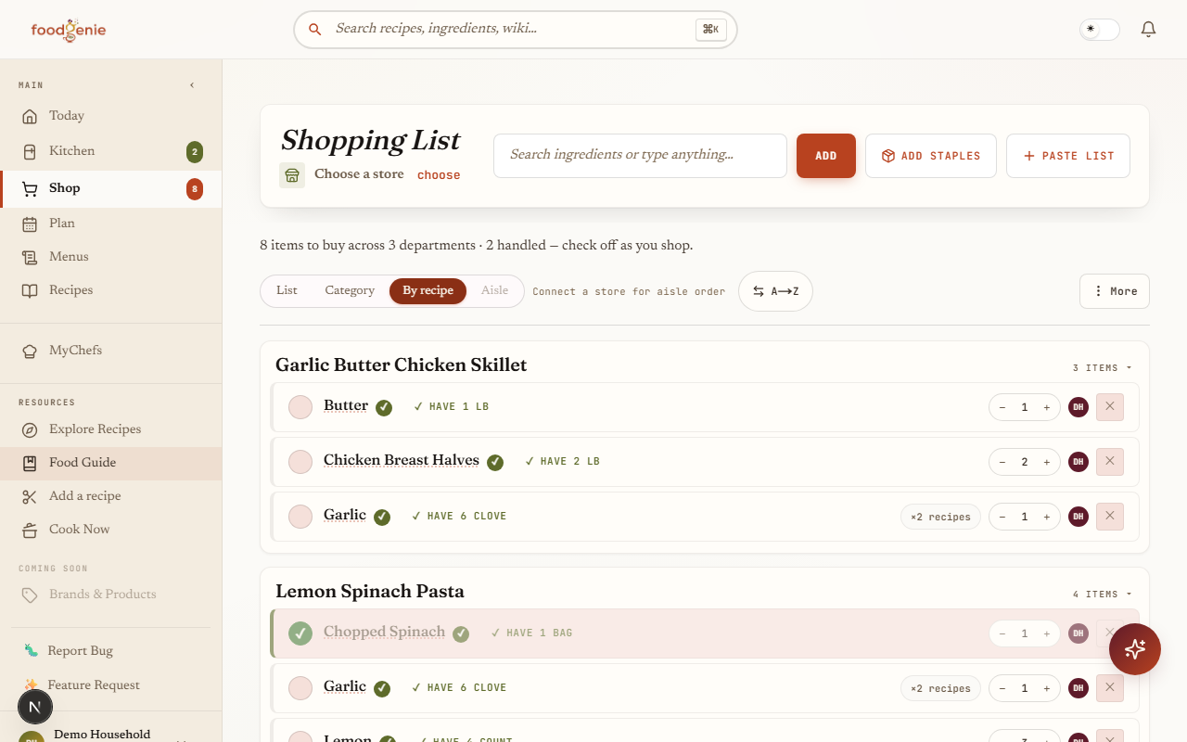Click the Shop cart icon

click(30, 188)
